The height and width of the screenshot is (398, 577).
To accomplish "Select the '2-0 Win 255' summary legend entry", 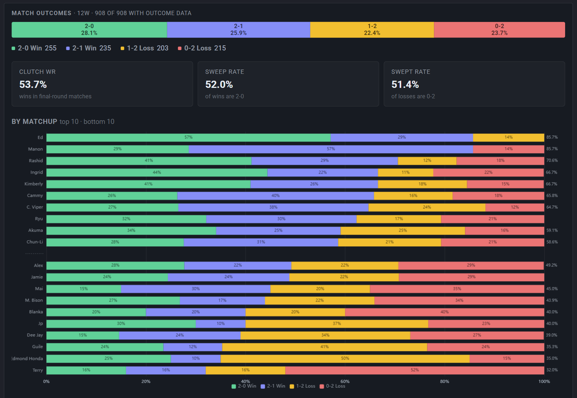I will click(34, 48).
